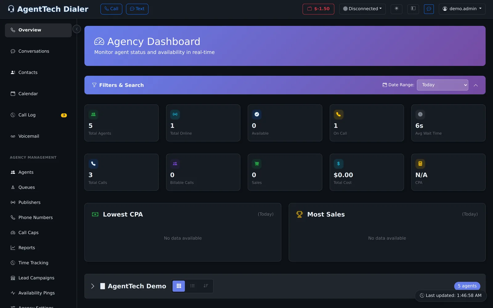Collapse the Filters & Search panel

click(x=476, y=85)
